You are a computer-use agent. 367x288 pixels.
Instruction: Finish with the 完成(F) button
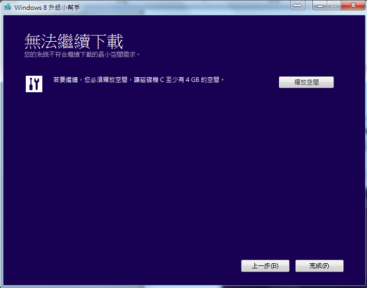tap(319, 266)
